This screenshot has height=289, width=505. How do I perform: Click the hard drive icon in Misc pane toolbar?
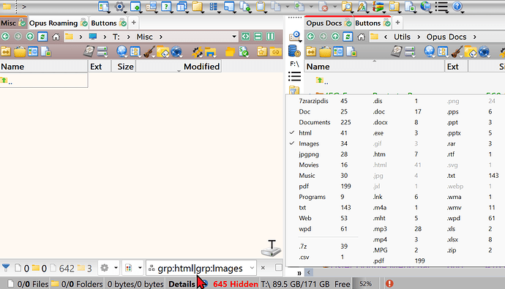(x=89, y=51)
